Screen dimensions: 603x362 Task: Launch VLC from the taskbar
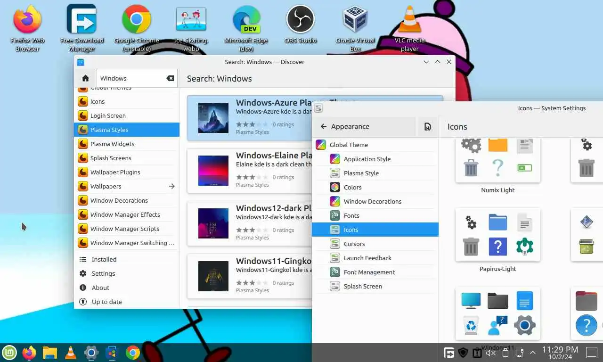pos(71,352)
